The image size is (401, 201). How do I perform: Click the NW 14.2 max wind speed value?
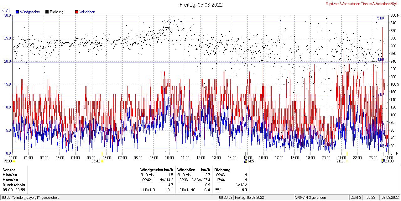point(166,180)
